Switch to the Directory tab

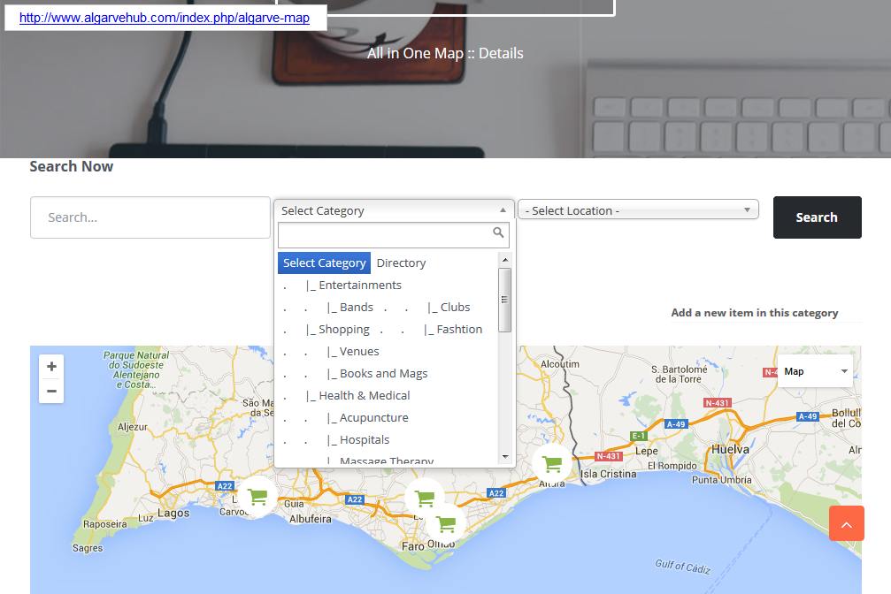click(401, 263)
